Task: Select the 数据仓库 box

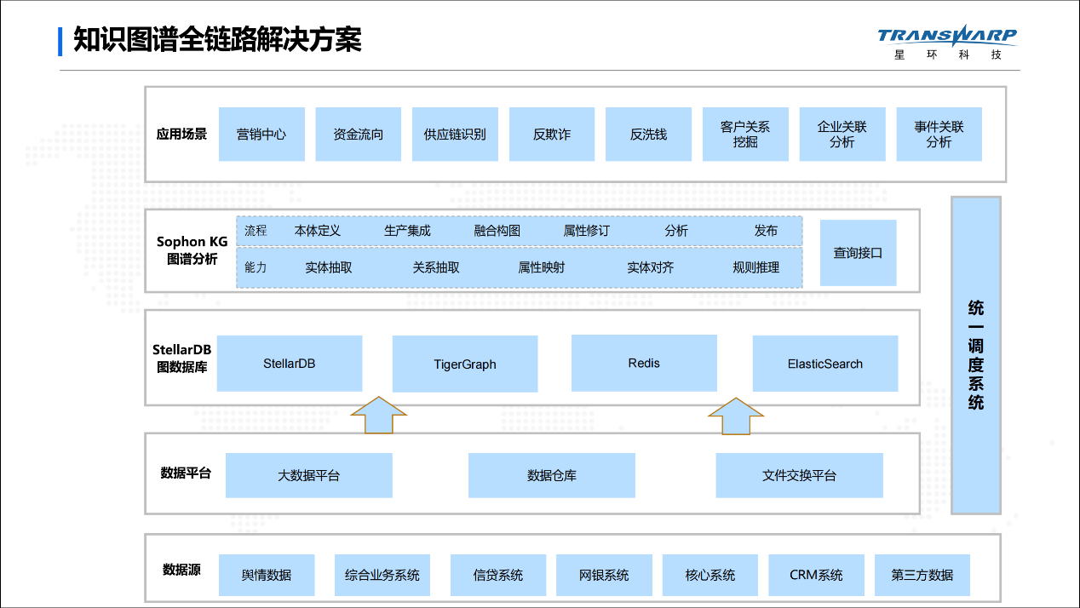Action: [x=552, y=475]
